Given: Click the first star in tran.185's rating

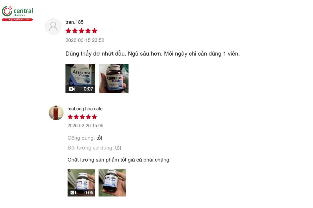Looking at the screenshot, I should [68, 31].
